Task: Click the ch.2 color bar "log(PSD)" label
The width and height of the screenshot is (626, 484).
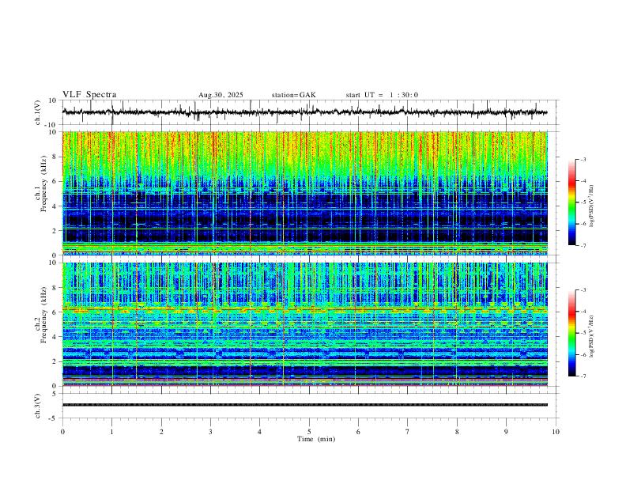Action: 592,336
